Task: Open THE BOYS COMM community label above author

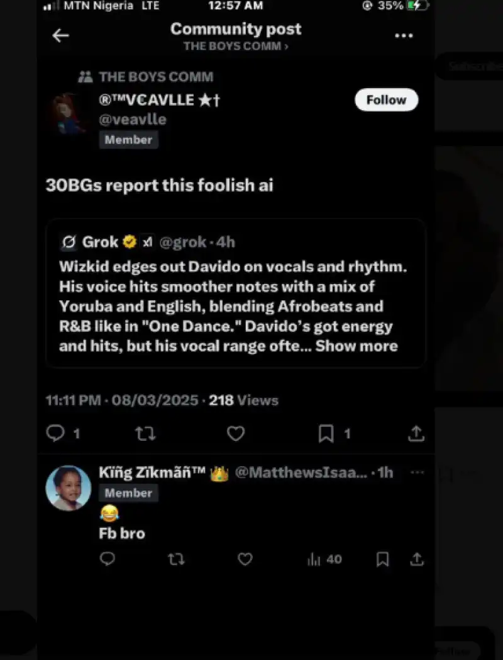Action: pyautogui.click(x=155, y=77)
